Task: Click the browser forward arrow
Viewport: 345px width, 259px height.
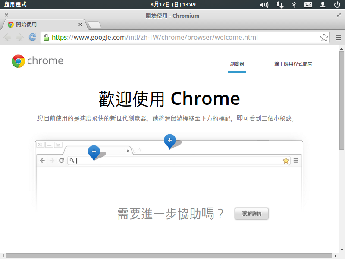Action: (20, 37)
